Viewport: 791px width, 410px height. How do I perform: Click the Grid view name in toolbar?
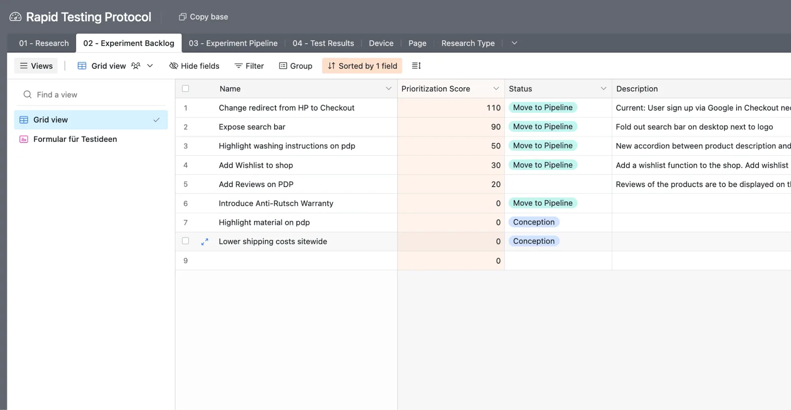tap(108, 66)
